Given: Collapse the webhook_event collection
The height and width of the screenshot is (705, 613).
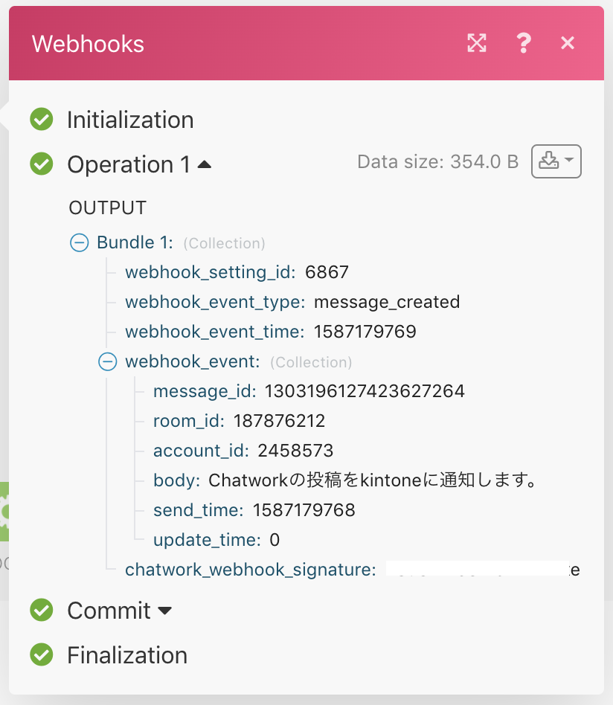Looking at the screenshot, I should tap(107, 361).
